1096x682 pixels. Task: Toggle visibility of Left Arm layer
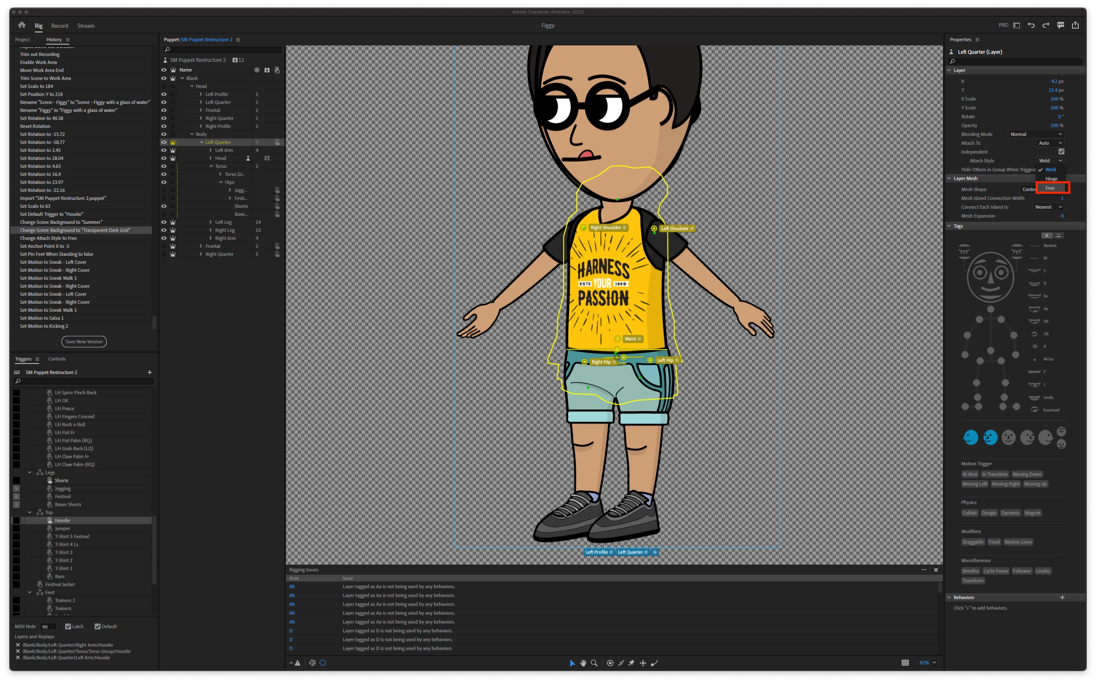[x=164, y=150]
